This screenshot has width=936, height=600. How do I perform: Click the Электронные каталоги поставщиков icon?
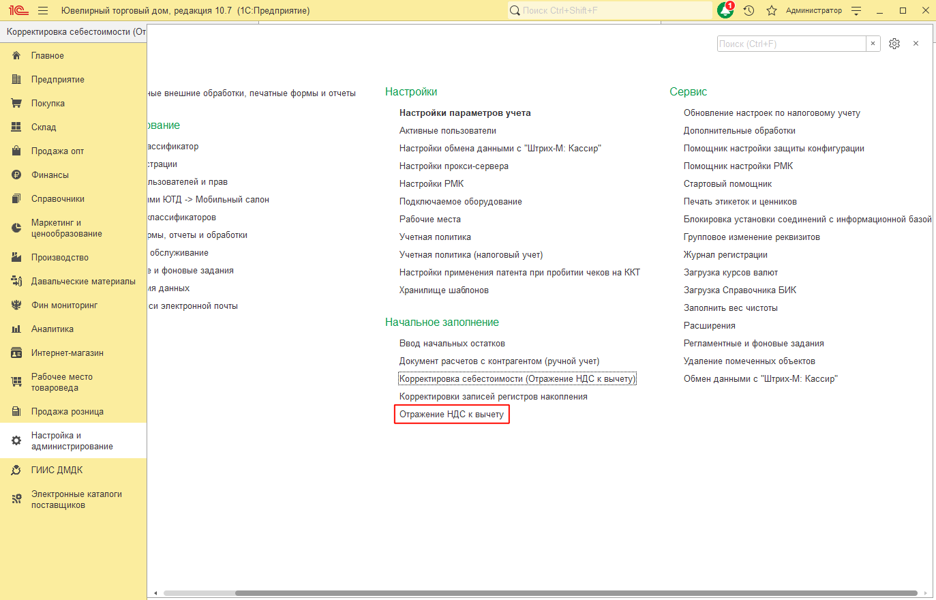(16, 500)
